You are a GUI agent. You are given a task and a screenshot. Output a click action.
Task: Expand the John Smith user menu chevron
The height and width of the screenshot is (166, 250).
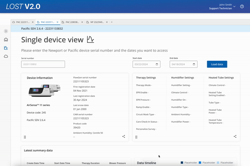pos(234,7)
